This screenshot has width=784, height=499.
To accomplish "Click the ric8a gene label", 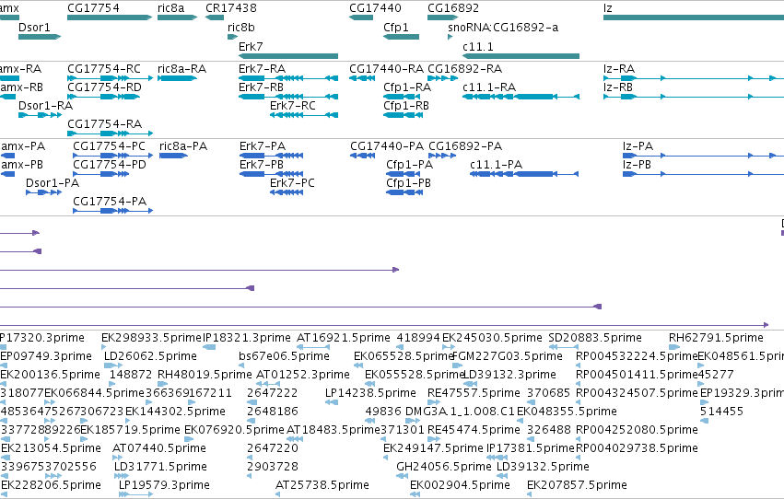I will pyautogui.click(x=170, y=8).
